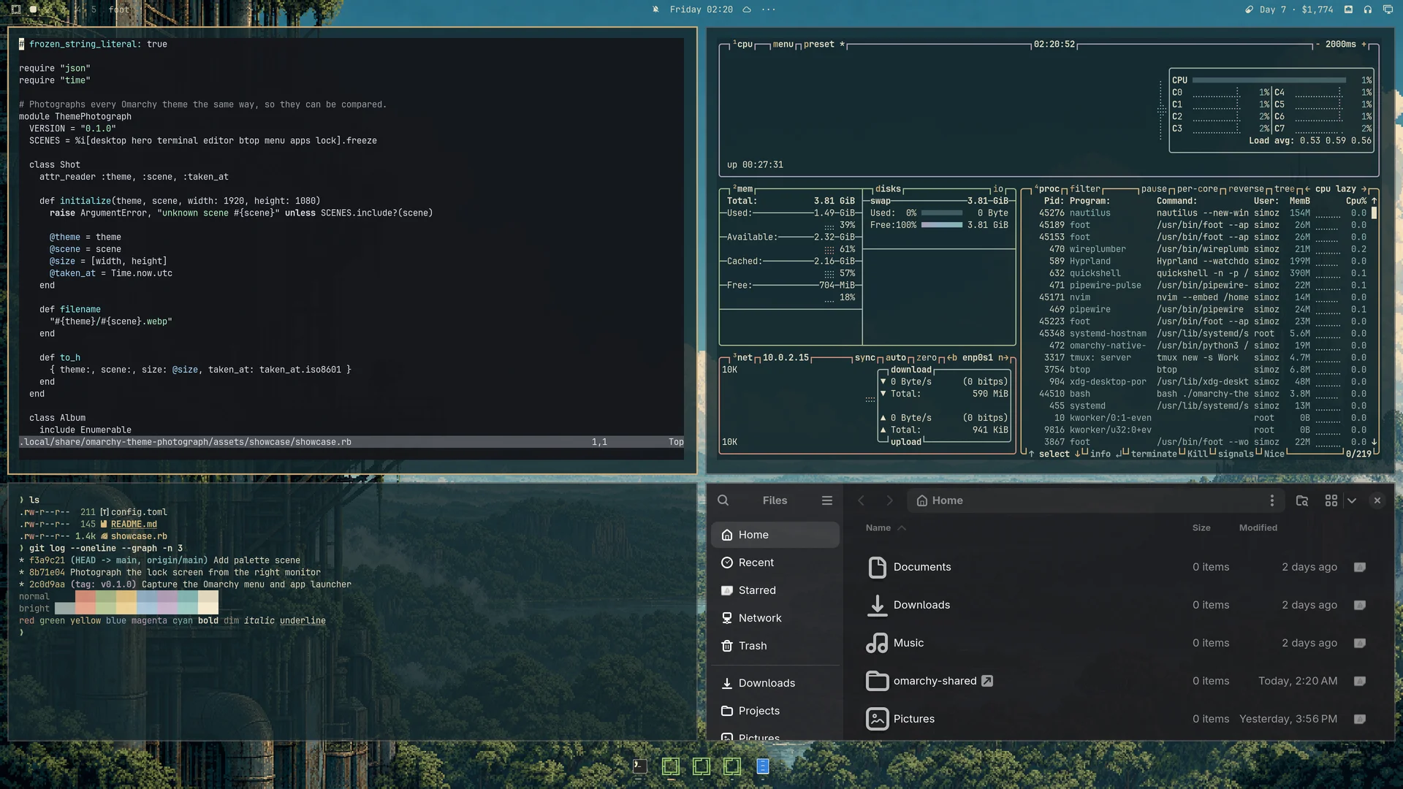1403x789 pixels.
Task: Go back in Files navigation
Action: tap(861, 500)
